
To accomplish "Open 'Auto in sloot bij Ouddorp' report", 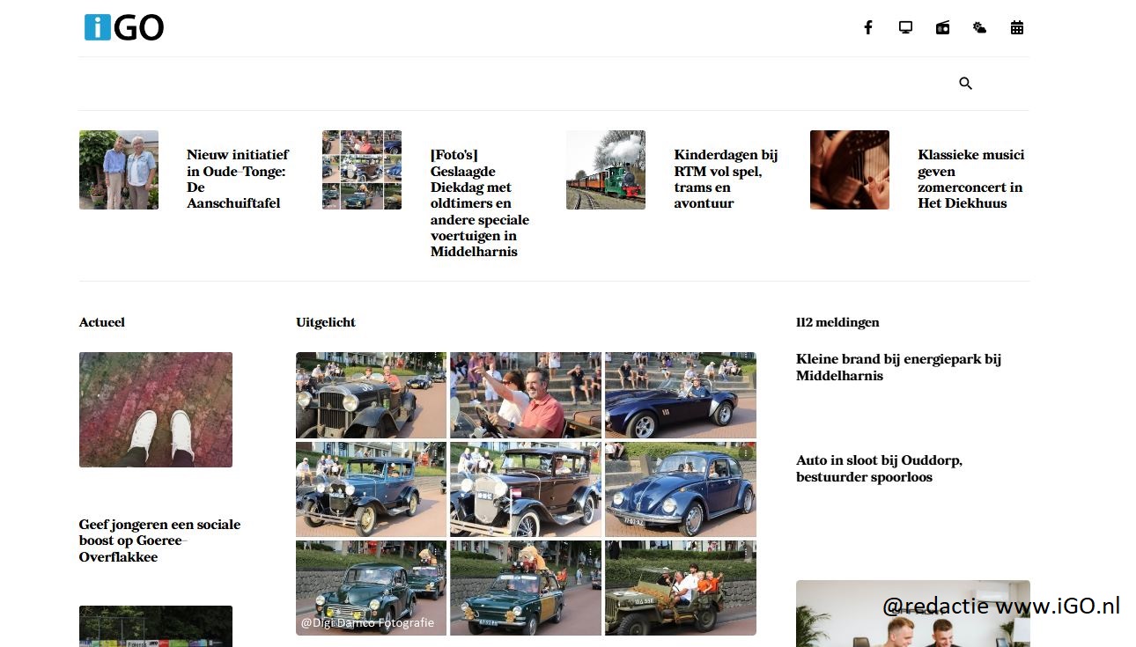I will click(x=879, y=468).
